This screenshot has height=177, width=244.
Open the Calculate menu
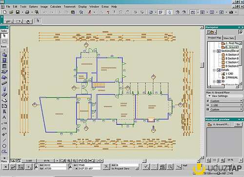[56, 7]
